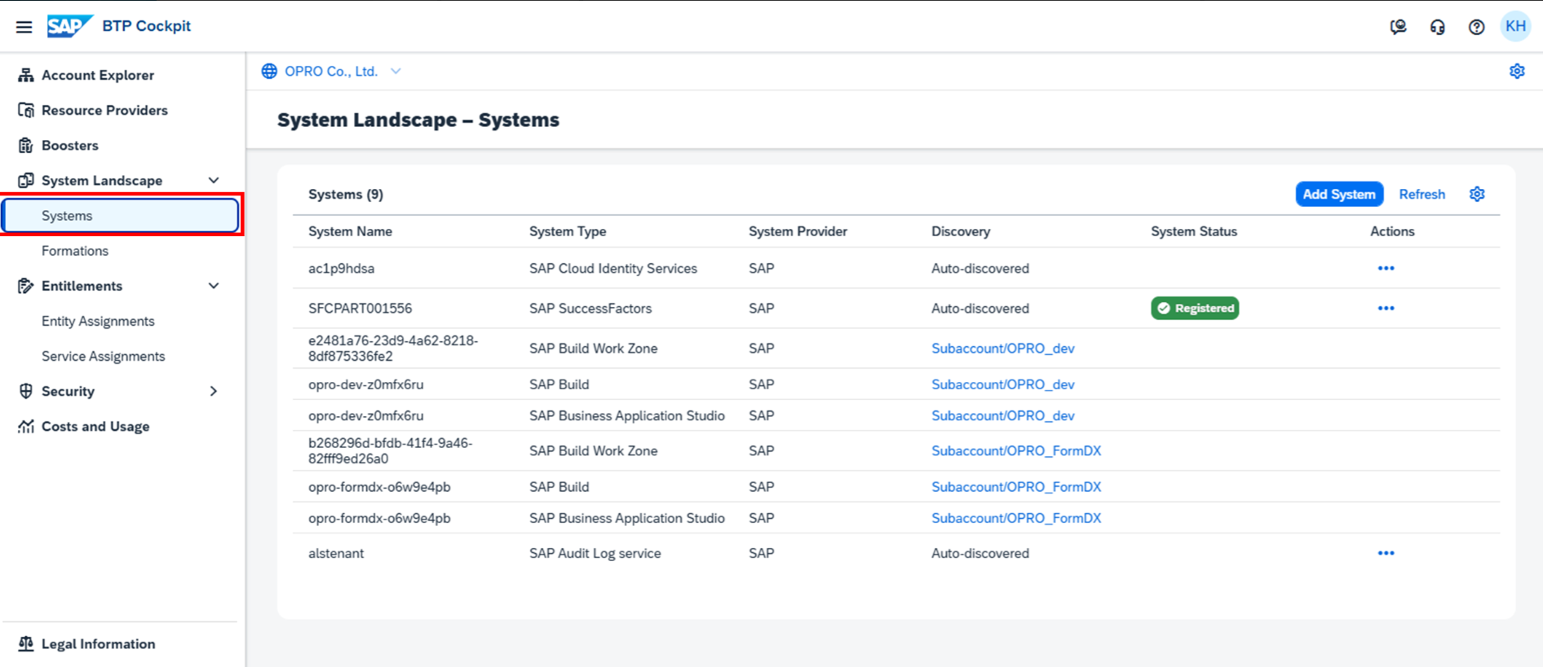Go to Costs and Usage
1543x667 pixels.
pos(95,426)
